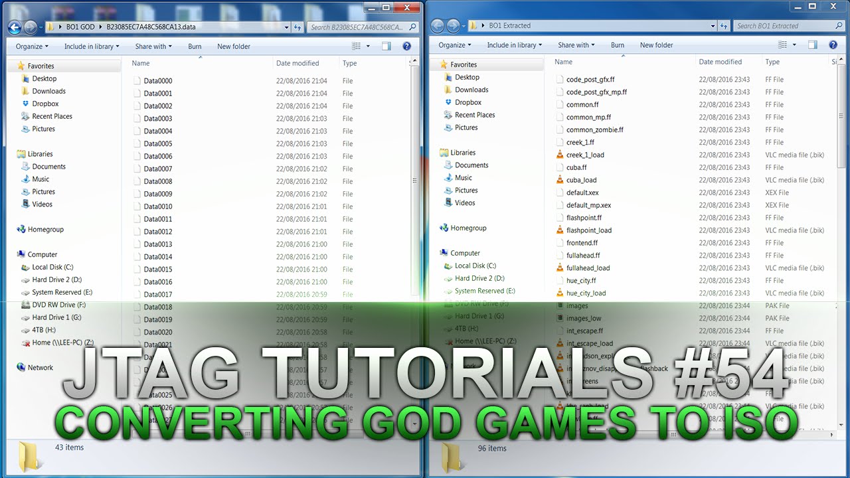The height and width of the screenshot is (478, 850).
Task: Click Burn in right window toolbar
Action: [618, 45]
